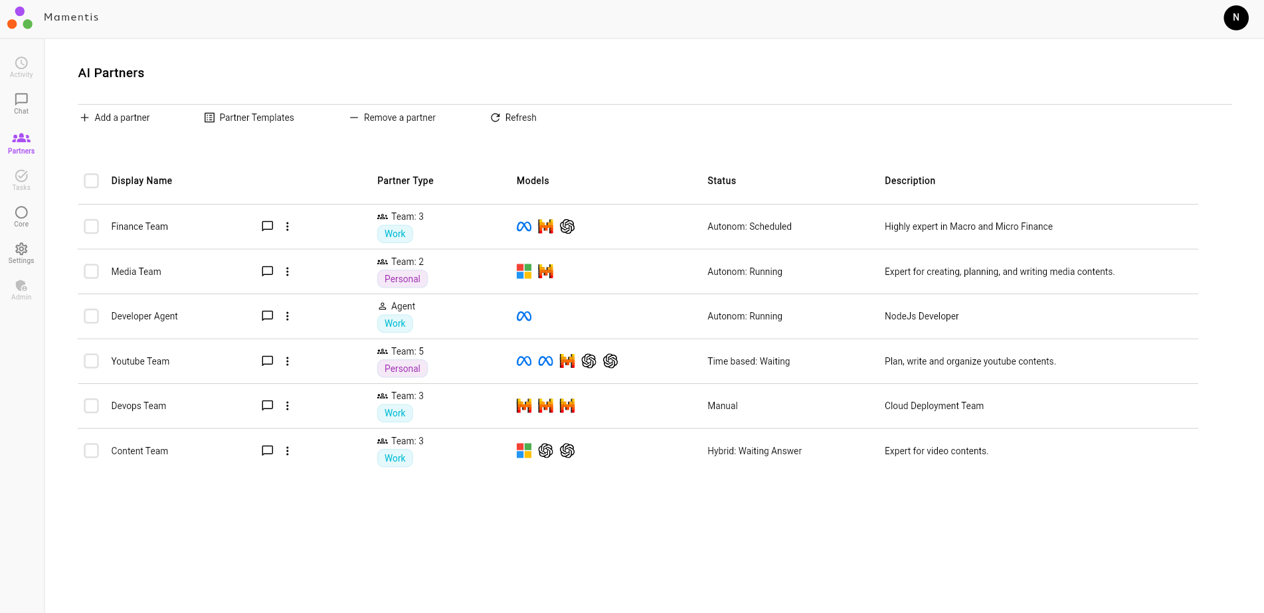Screen dimensions: 1264x613
Task: Sort by Status column header
Action: coord(721,181)
